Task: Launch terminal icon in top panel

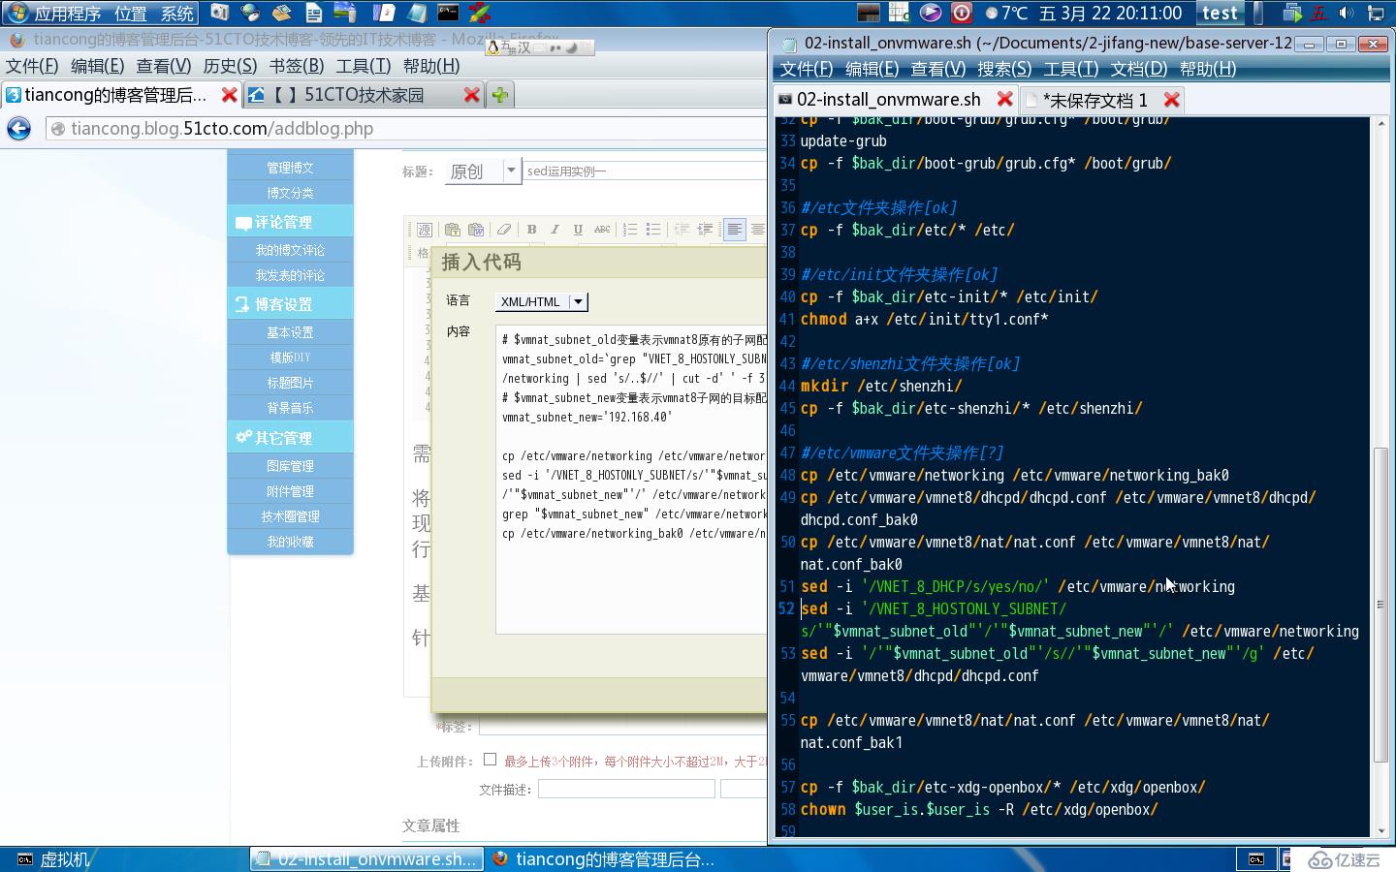Action: pos(448,13)
